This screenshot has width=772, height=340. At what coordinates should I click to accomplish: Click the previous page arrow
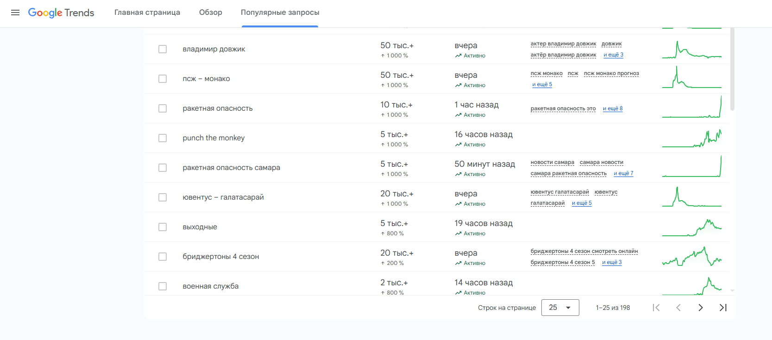coord(678,308)
